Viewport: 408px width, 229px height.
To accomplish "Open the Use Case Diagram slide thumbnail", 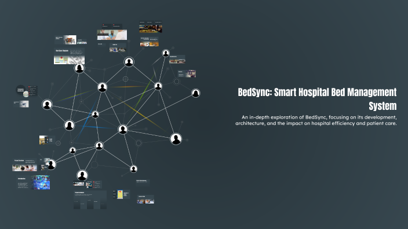I will click(69, 56).
